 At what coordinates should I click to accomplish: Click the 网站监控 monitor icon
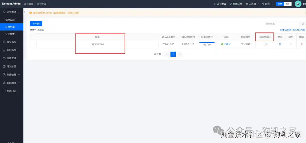(4, 50)
